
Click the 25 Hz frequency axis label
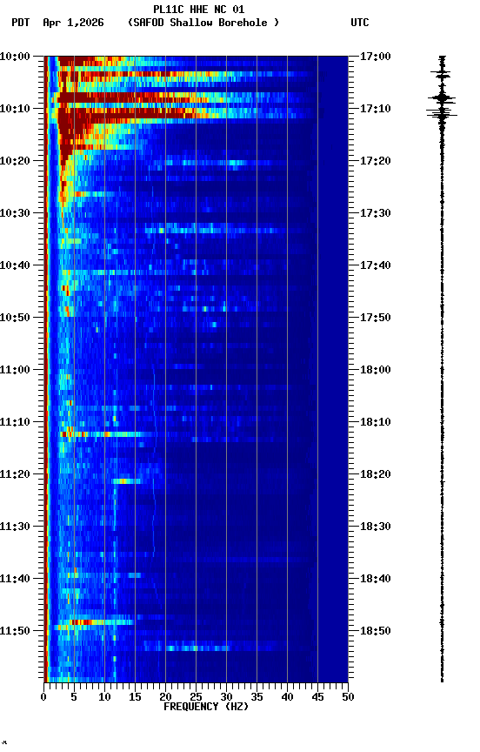196,697
